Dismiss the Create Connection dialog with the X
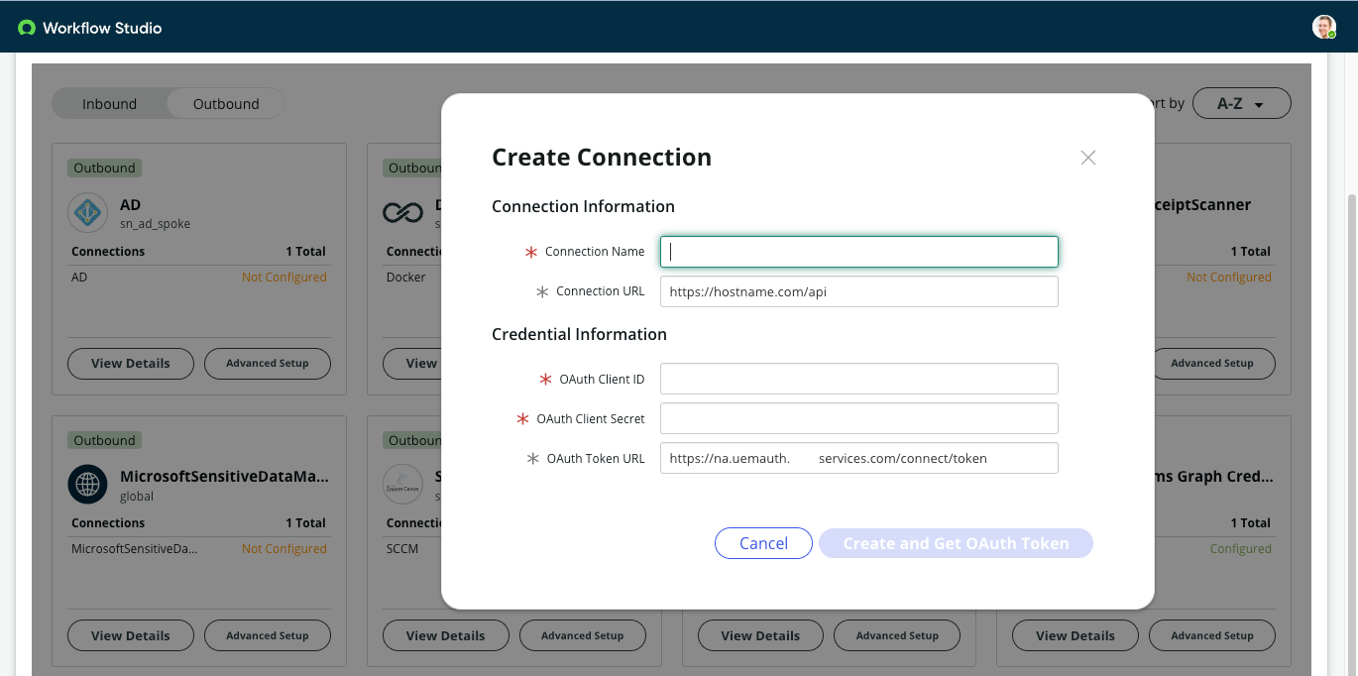1358x676 pixels. (x=1087, y=158)
